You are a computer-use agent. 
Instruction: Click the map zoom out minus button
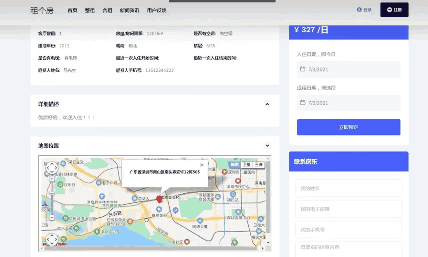pos(52,218)
